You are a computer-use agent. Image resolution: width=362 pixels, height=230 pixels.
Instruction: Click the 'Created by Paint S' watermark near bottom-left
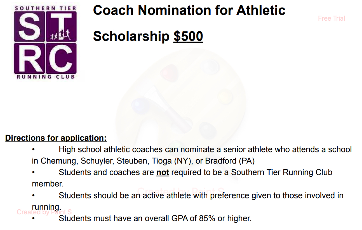[x=44, y=212]
